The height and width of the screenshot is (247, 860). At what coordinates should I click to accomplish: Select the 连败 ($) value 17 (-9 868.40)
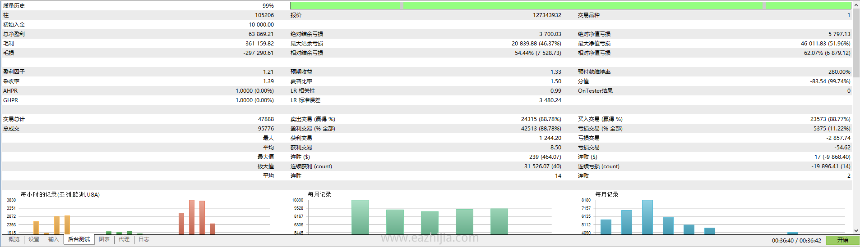point(832,157)
